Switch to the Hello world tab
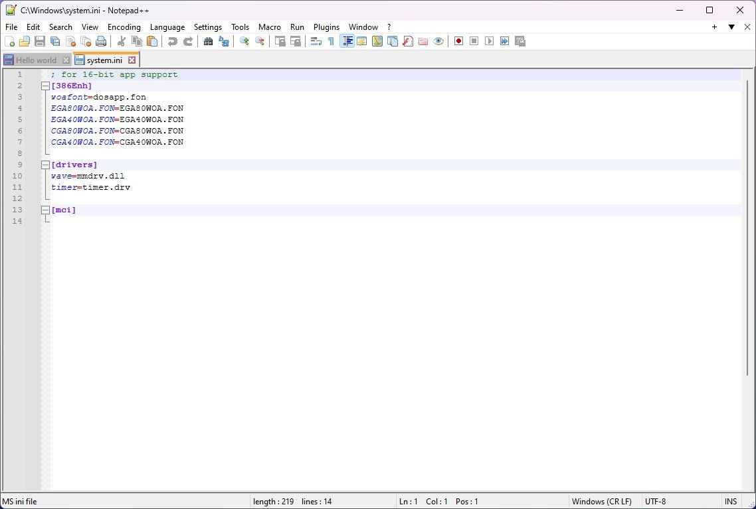This screenshot has height=509, width=756. click(37, 60)
